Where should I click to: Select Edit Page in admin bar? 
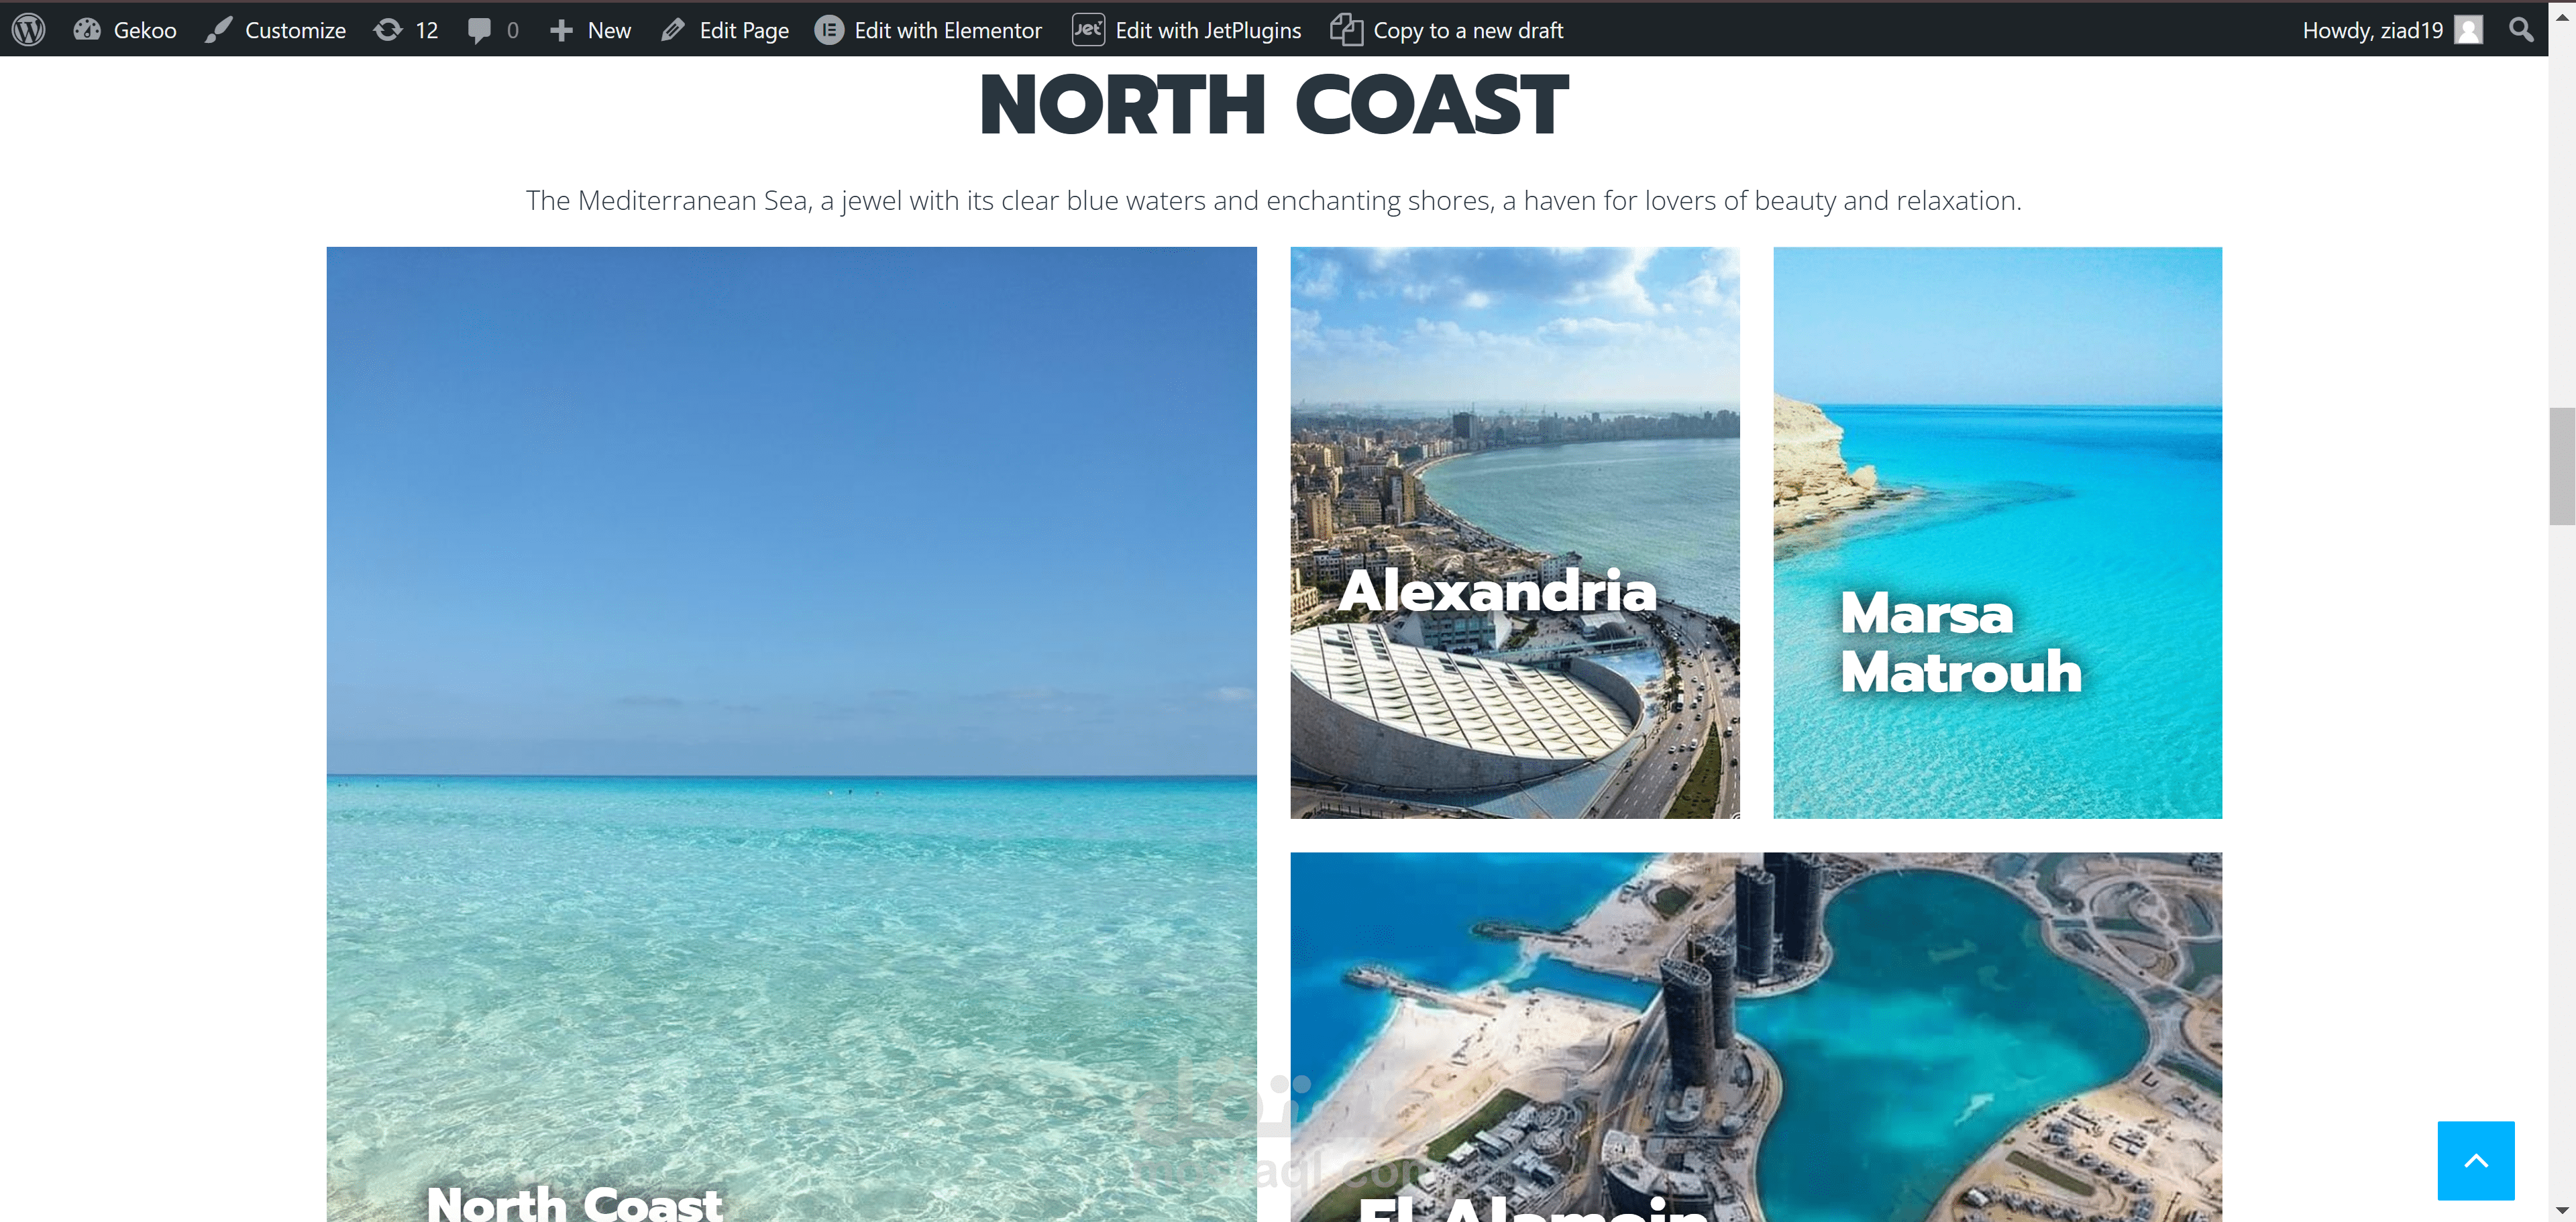point(725,30)
